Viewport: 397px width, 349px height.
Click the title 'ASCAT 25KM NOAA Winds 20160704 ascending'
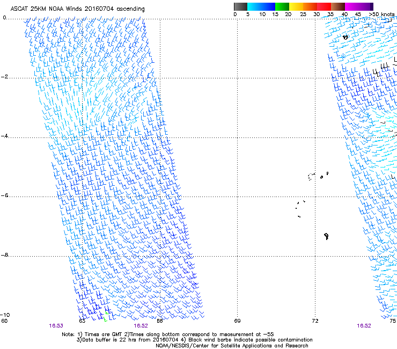coord(77,9)
